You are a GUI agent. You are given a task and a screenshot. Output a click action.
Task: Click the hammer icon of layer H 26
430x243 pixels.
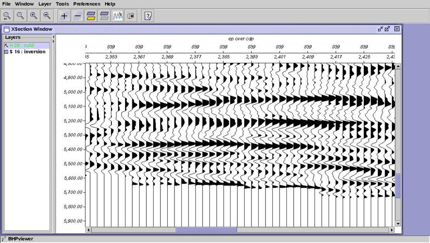6,45
